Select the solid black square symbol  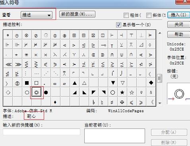tap(27, 83)
